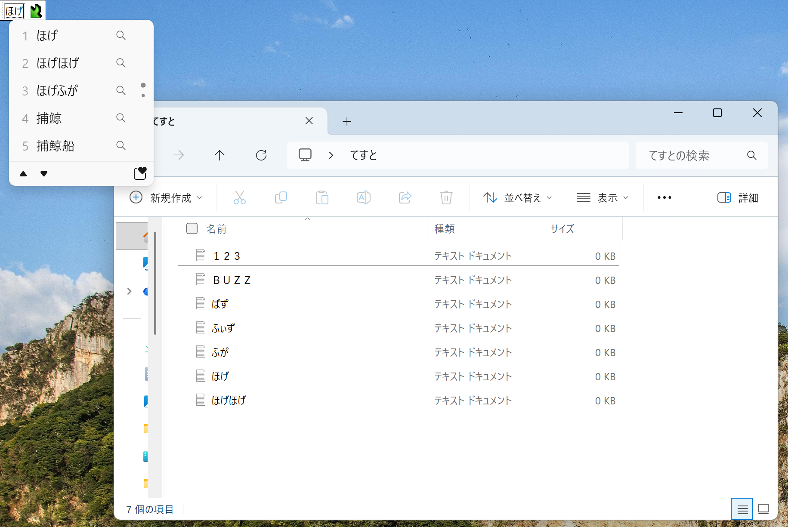Add a new Explorer tab

(x=347, y=121)
